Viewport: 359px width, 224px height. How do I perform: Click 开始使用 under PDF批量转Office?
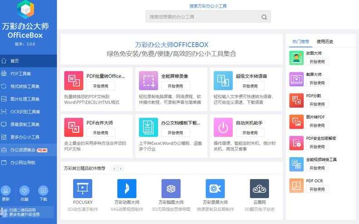click(x=101, y=86)
